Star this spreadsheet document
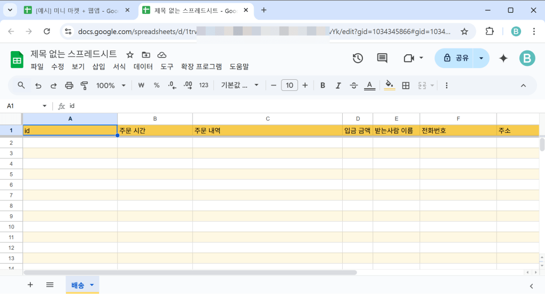 coord(129,55)
